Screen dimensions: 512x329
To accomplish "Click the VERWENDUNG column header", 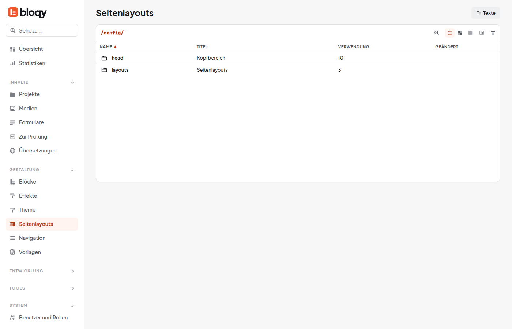I will pos(354,47).
